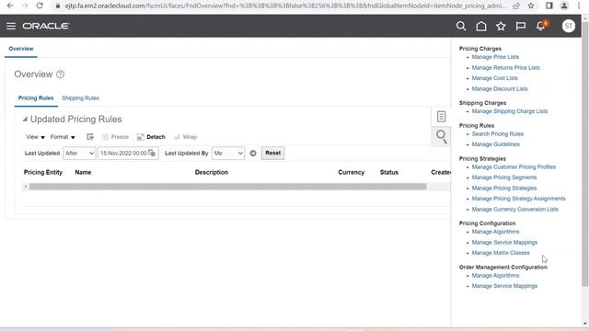Click the Freeze column toolbar item
This screenshot has width=589, height=331.
[x=115, y=137]
